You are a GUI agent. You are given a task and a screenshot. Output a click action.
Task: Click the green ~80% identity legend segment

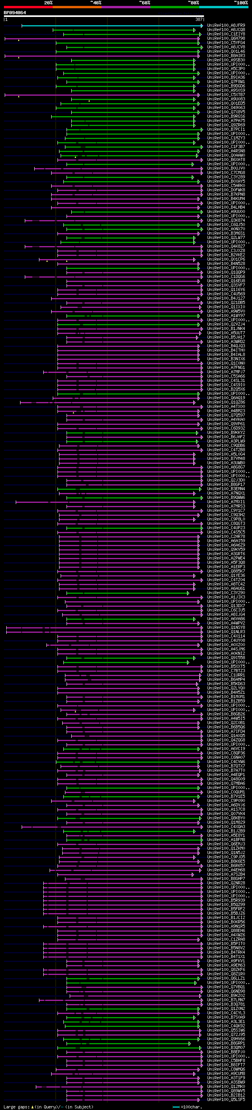(175, 7)
